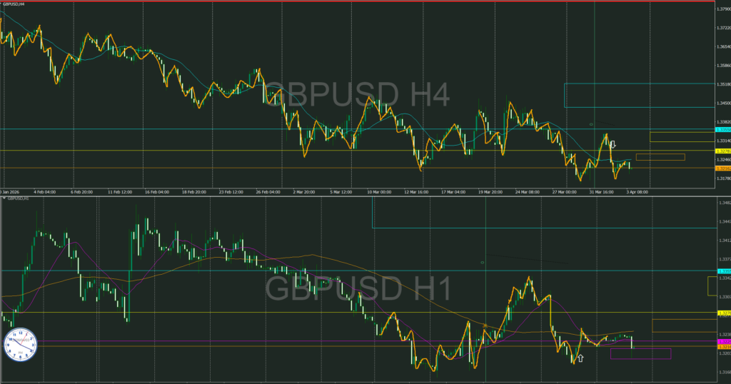Click the small circle marker on H4 chart

591,124
